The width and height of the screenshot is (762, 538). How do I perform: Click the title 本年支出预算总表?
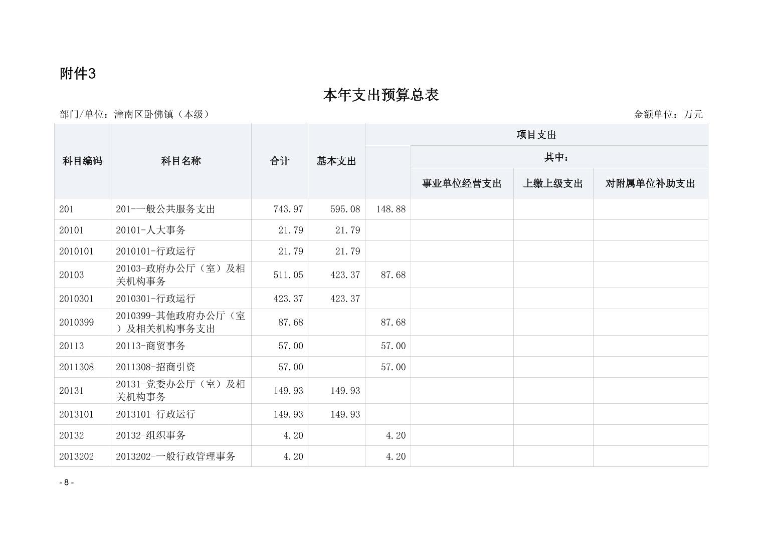(x=381, y=95)
